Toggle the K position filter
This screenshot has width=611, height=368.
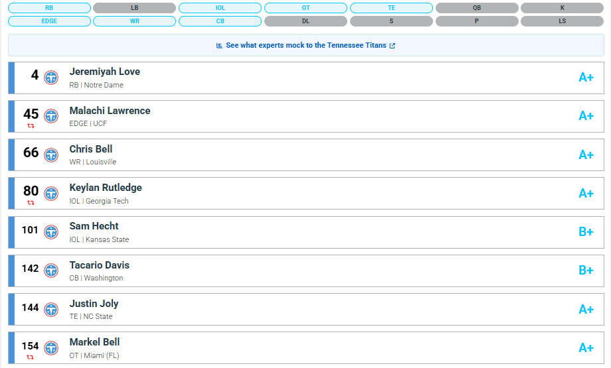tap(563, 8)
